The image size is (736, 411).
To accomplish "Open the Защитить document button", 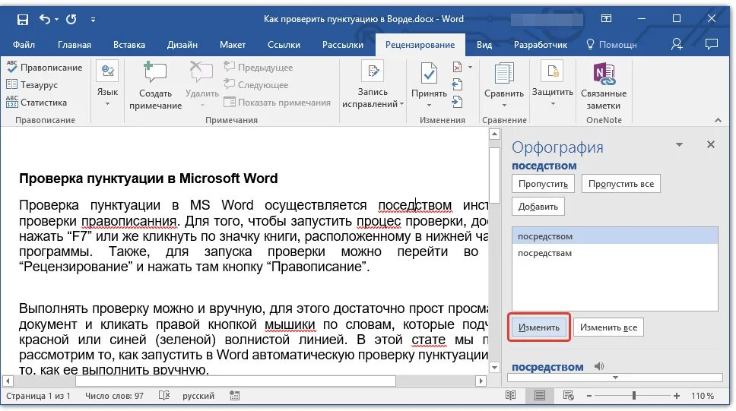I will 553,84.
